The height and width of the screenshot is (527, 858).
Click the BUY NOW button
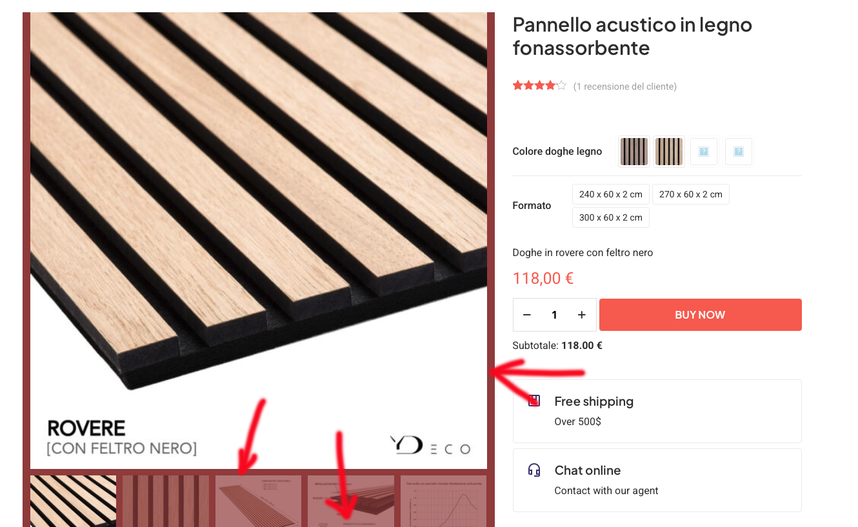click(701, 315)
